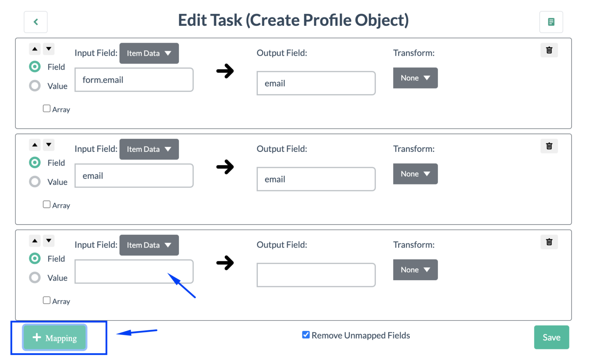Click the back arrow at top left

pyautogui.click(x=35, y=22)
